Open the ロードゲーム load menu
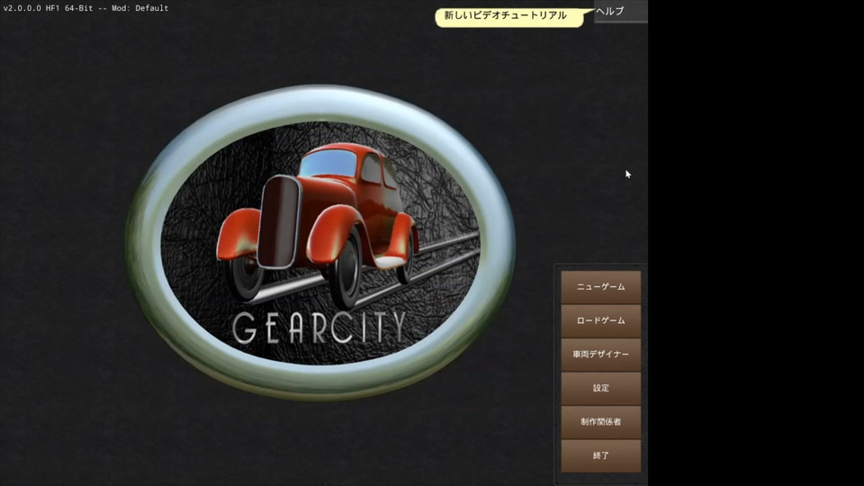The width and height of the screenshot is (864, 486). 600,320
